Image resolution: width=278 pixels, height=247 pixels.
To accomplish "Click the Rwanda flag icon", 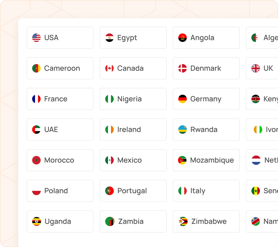I will [x=183, y=130].
